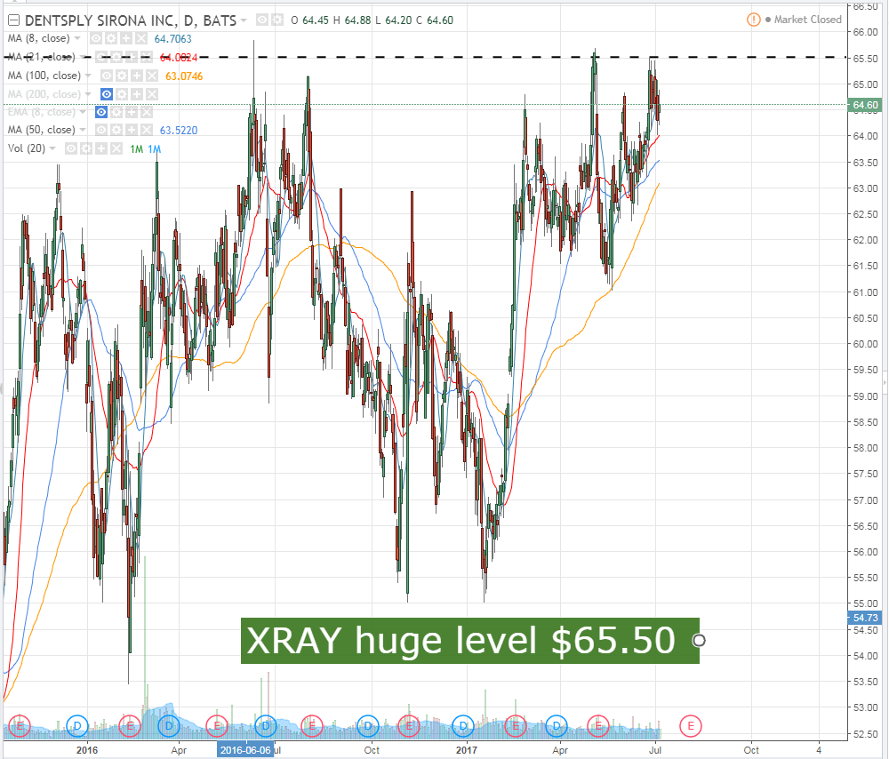Open settings gear for MA (100, close)
Image resolution: width=889 pixels, height=759 pixels.
click(x=121, y=76)
